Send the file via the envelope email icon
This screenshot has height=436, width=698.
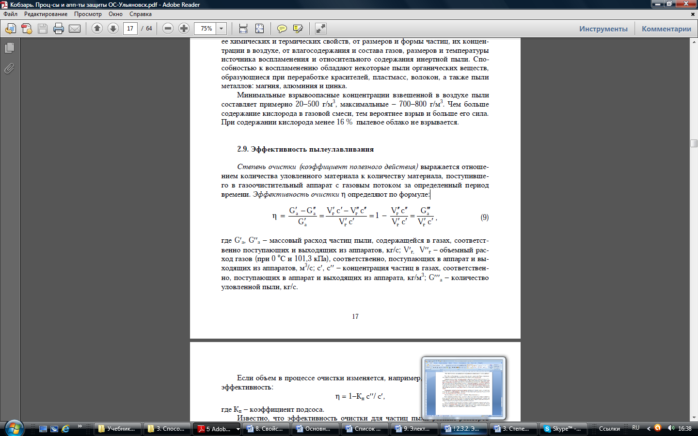pyautogui.click(x=75, y=29)
